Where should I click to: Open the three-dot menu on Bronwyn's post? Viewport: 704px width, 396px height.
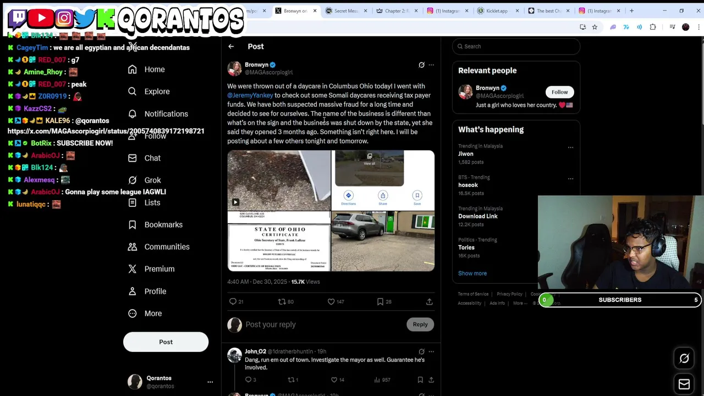(x=431, y=65)
